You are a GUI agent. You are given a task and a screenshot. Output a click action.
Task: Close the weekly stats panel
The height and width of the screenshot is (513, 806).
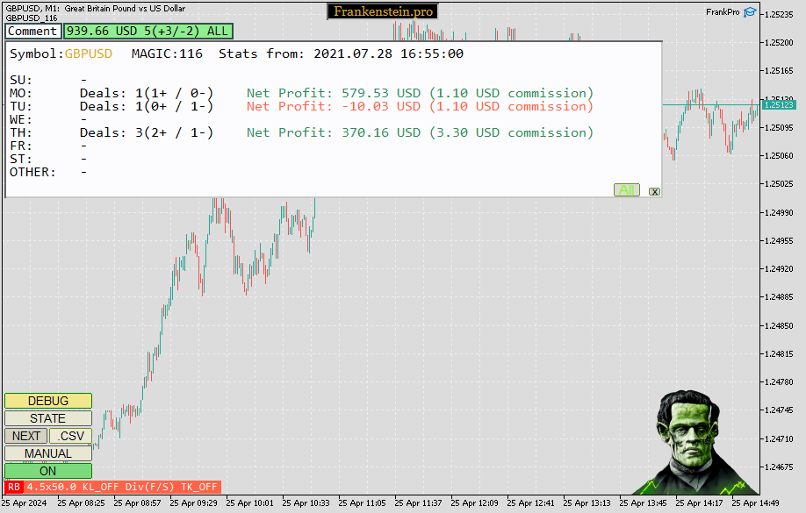point(654,190)
